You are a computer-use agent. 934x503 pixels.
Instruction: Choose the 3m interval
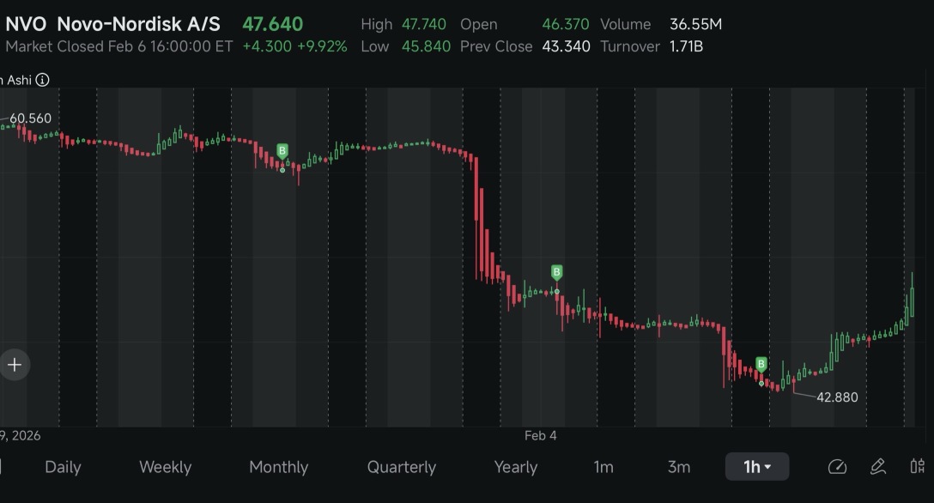[x=679, y=467]
